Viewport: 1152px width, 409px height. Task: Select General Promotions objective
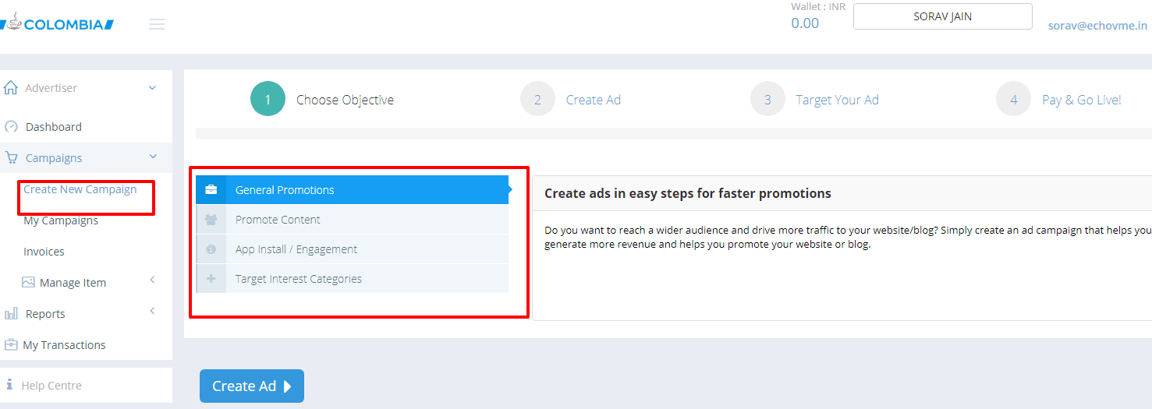[352, 190]
